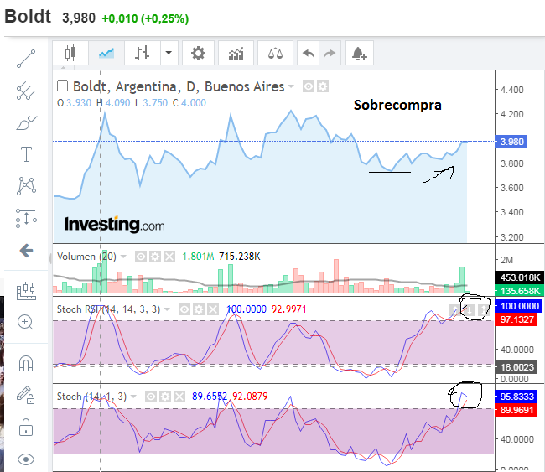
Task: Hide all drawings with the eye icon
Action: coord(26,459)
